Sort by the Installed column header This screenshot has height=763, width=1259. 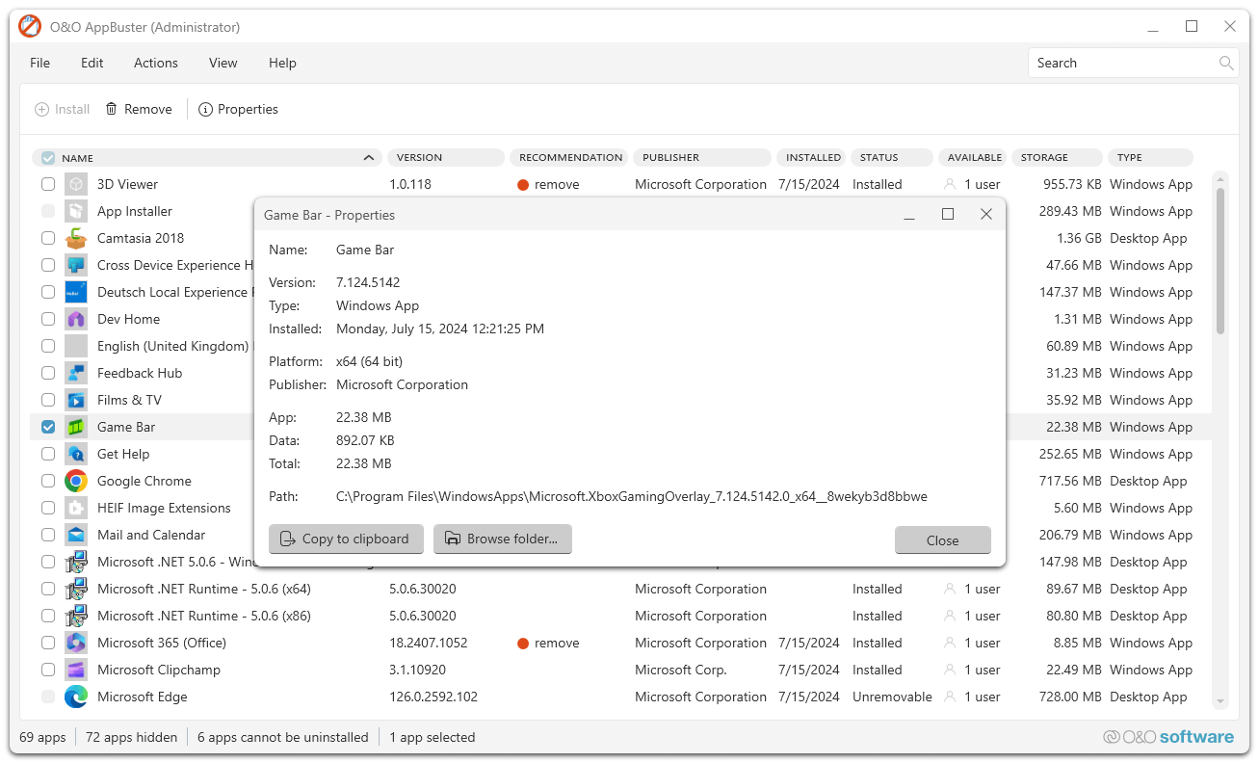[812, 157]
